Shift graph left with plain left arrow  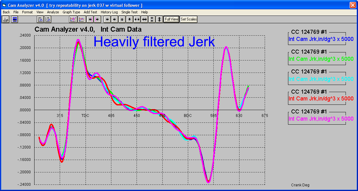pos(107,19)
